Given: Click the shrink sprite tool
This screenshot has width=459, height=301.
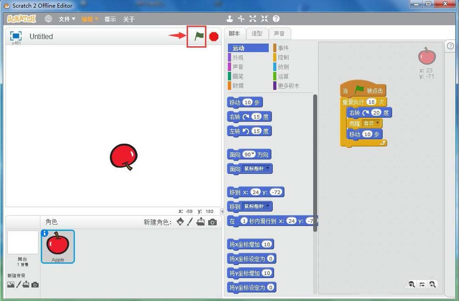Looking at the screenshot, I should click(x=264, y=19).
